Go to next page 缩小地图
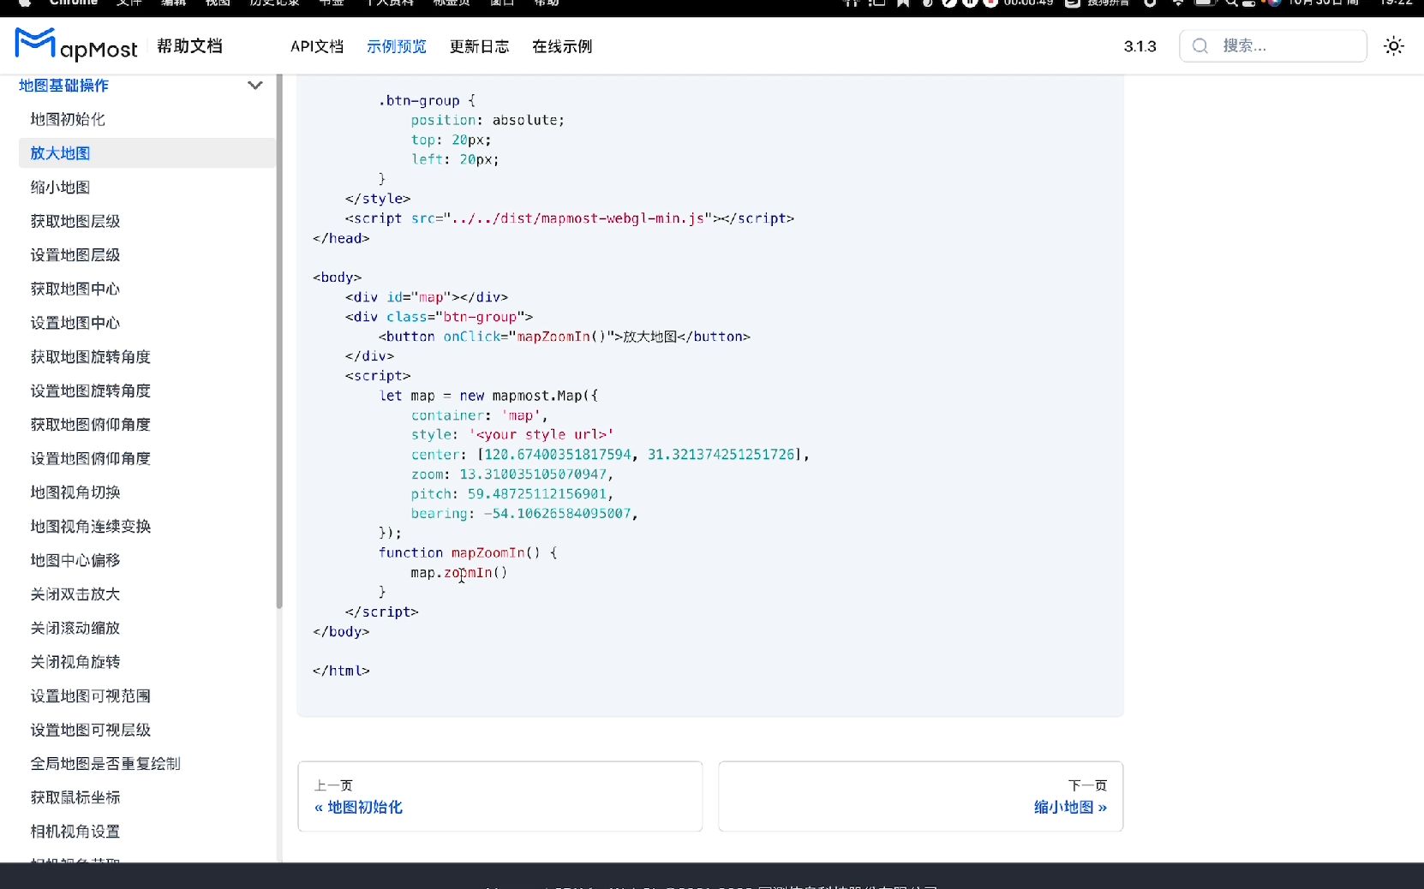The height and width of the screenshot is (889, 1424). 921,797
